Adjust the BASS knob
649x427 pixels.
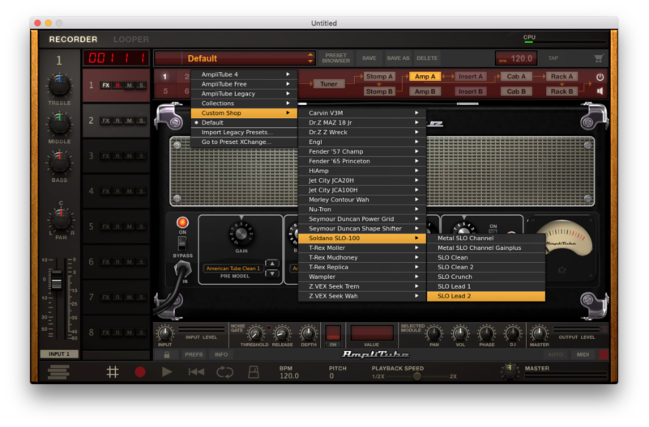coord(60,163)
